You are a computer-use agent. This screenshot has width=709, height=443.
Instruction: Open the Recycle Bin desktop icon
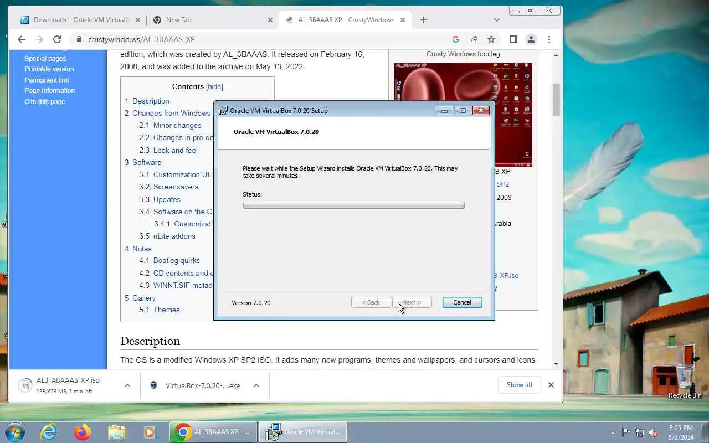(x=685, y=382)
